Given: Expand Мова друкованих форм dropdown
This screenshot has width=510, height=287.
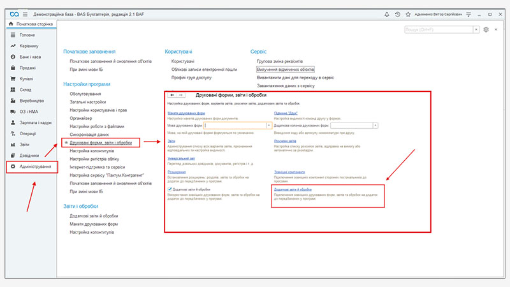Looking at the screenshot, I should [269, 126].
